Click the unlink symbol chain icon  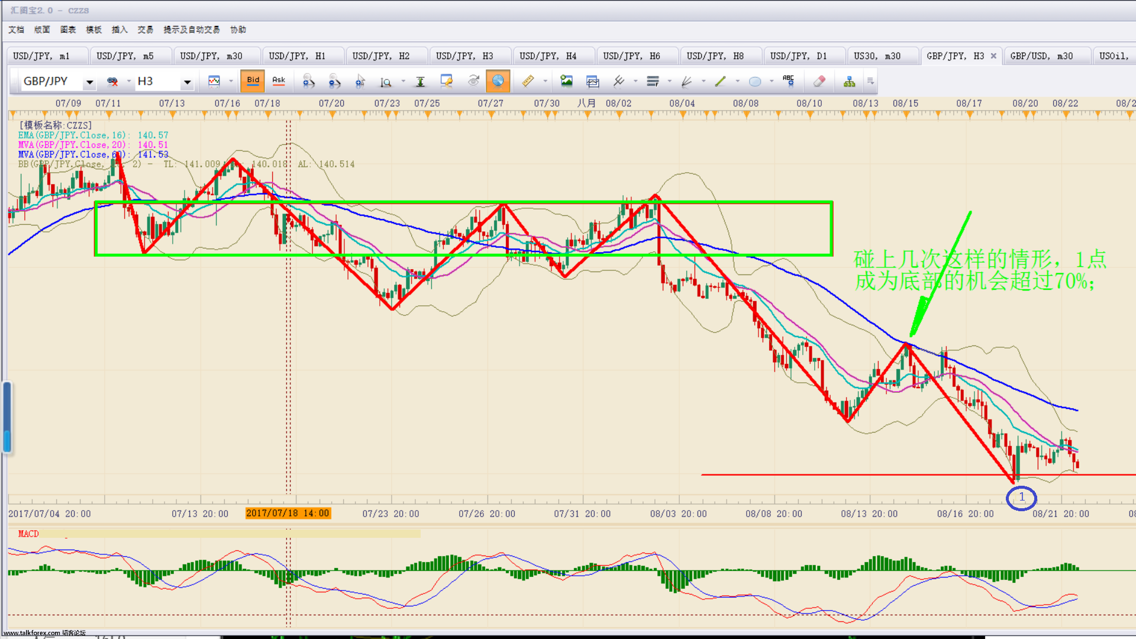pyautogui.click(x=112, y=82)
